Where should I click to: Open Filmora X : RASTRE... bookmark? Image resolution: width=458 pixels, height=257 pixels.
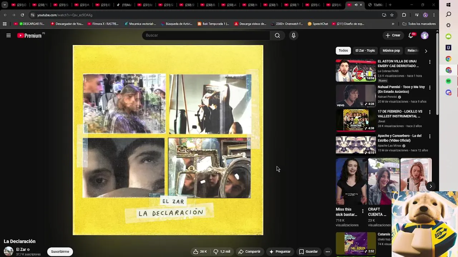point(103,24)
